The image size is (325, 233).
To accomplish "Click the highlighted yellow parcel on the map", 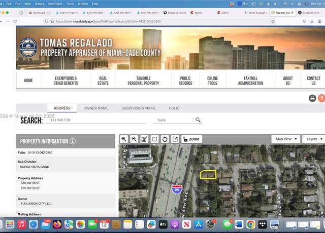I will coord(208,174).
